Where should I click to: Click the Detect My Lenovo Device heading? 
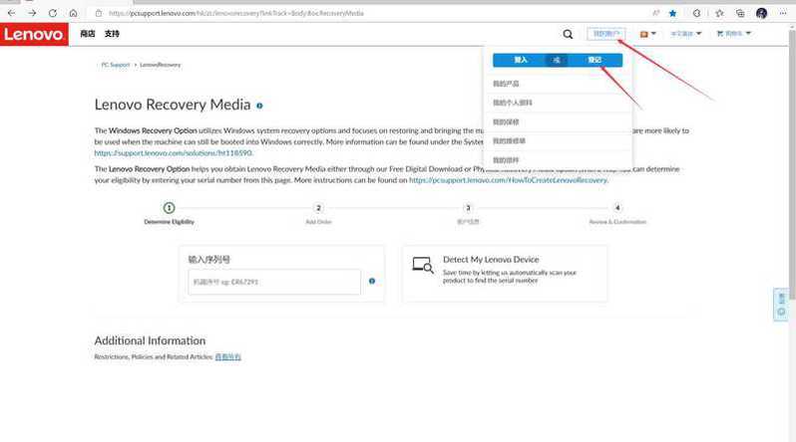click(491, 260)
